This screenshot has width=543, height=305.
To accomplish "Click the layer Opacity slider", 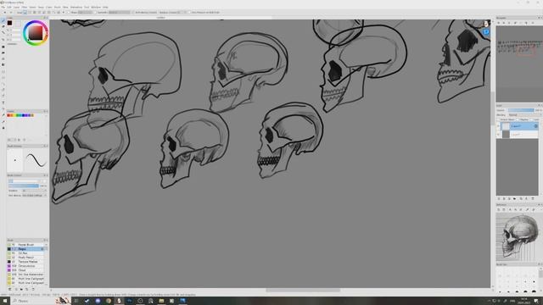I will 521,110.
